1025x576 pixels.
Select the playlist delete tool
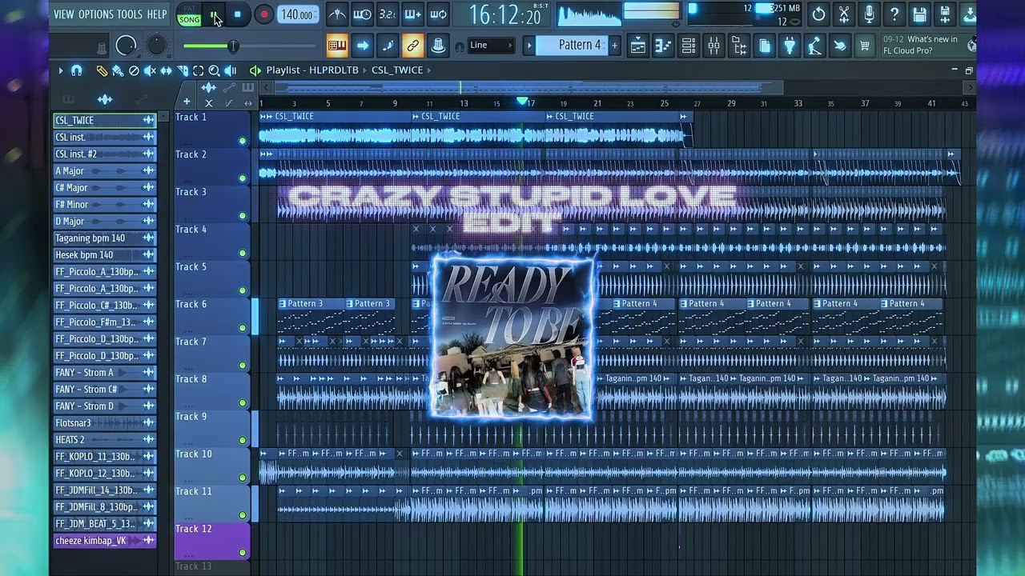(x=134, y=70)
